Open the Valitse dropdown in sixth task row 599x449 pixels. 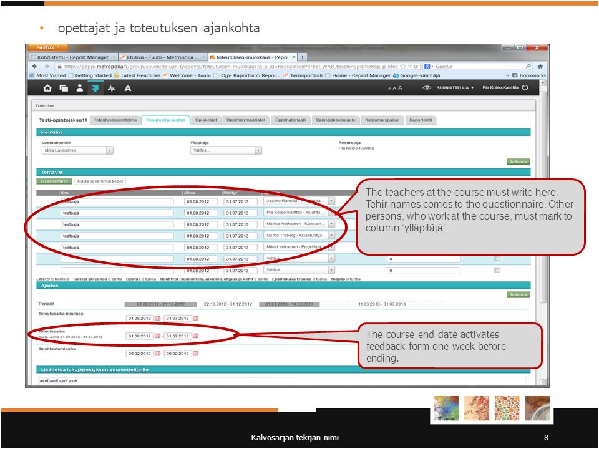click(299, 258)
